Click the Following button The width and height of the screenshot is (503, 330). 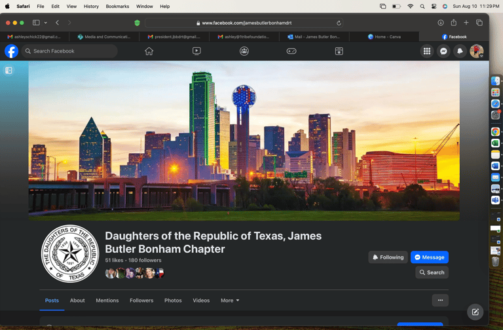(x=388, y=257)
